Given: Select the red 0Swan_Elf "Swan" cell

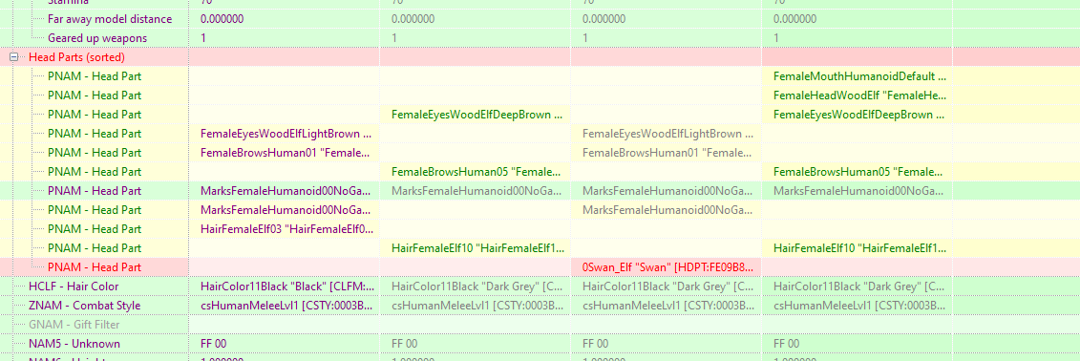Looking at the screenshot, I should (x=666, y=267).
